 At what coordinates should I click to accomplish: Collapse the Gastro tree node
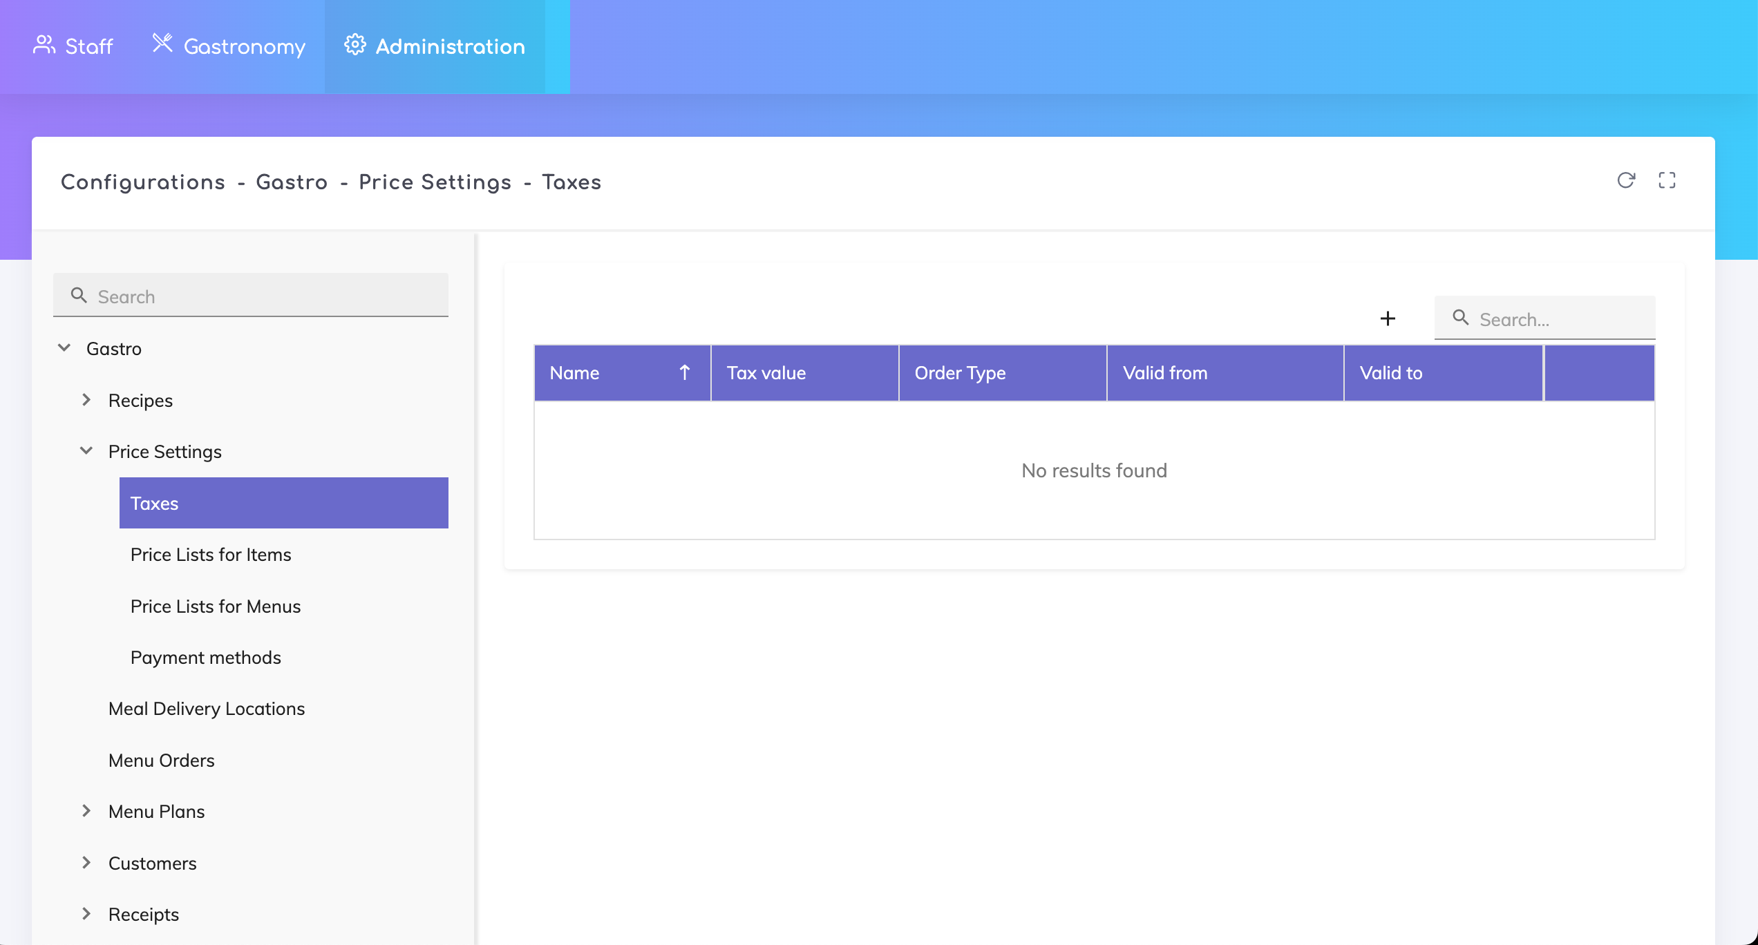pyautogui.click(x=64, y=348)
